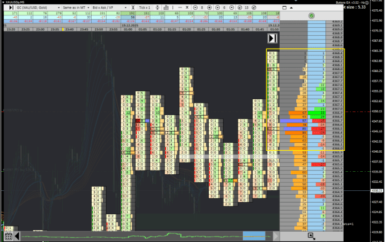Click the 01:30 time label
The width and height of the screenshot is (385, 242).
pyautogui.click(x=216, y=30)
